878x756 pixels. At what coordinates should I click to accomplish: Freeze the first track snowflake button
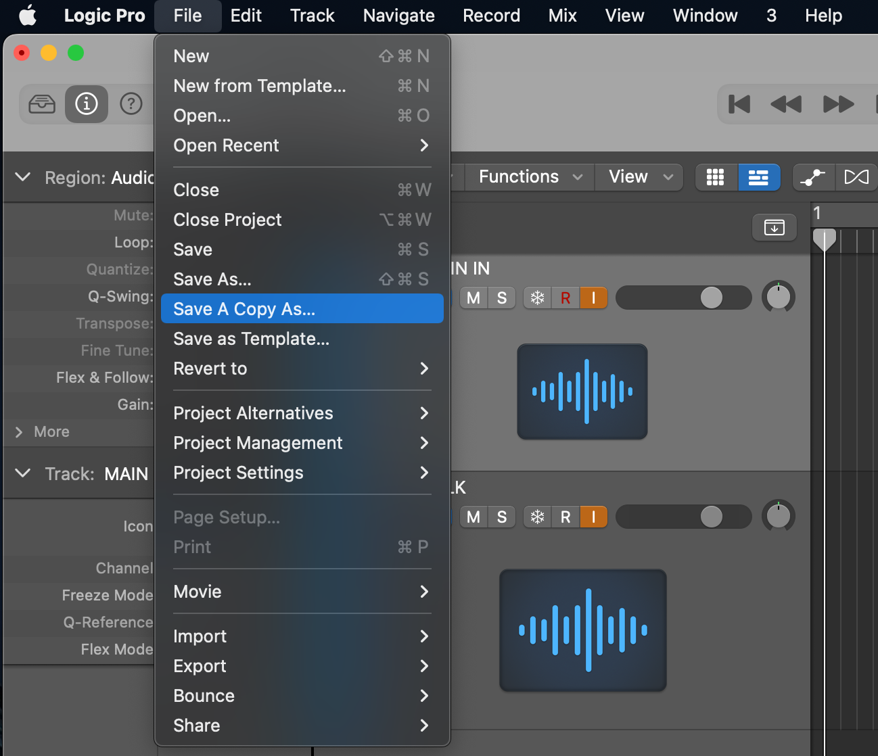tap(538, 298)
